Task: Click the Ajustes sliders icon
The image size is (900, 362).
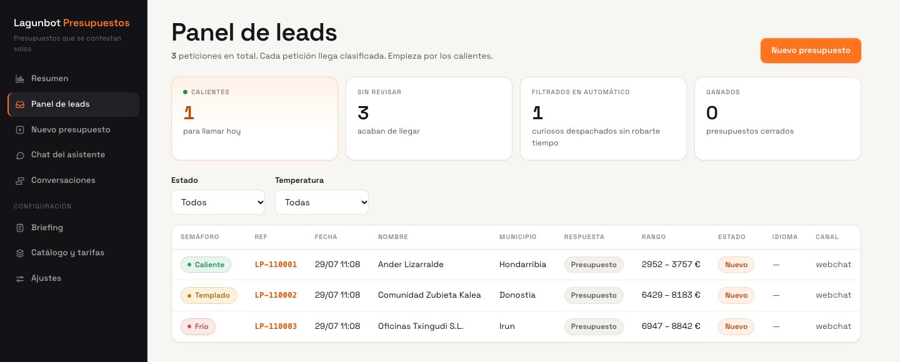Action: (20, 278)
